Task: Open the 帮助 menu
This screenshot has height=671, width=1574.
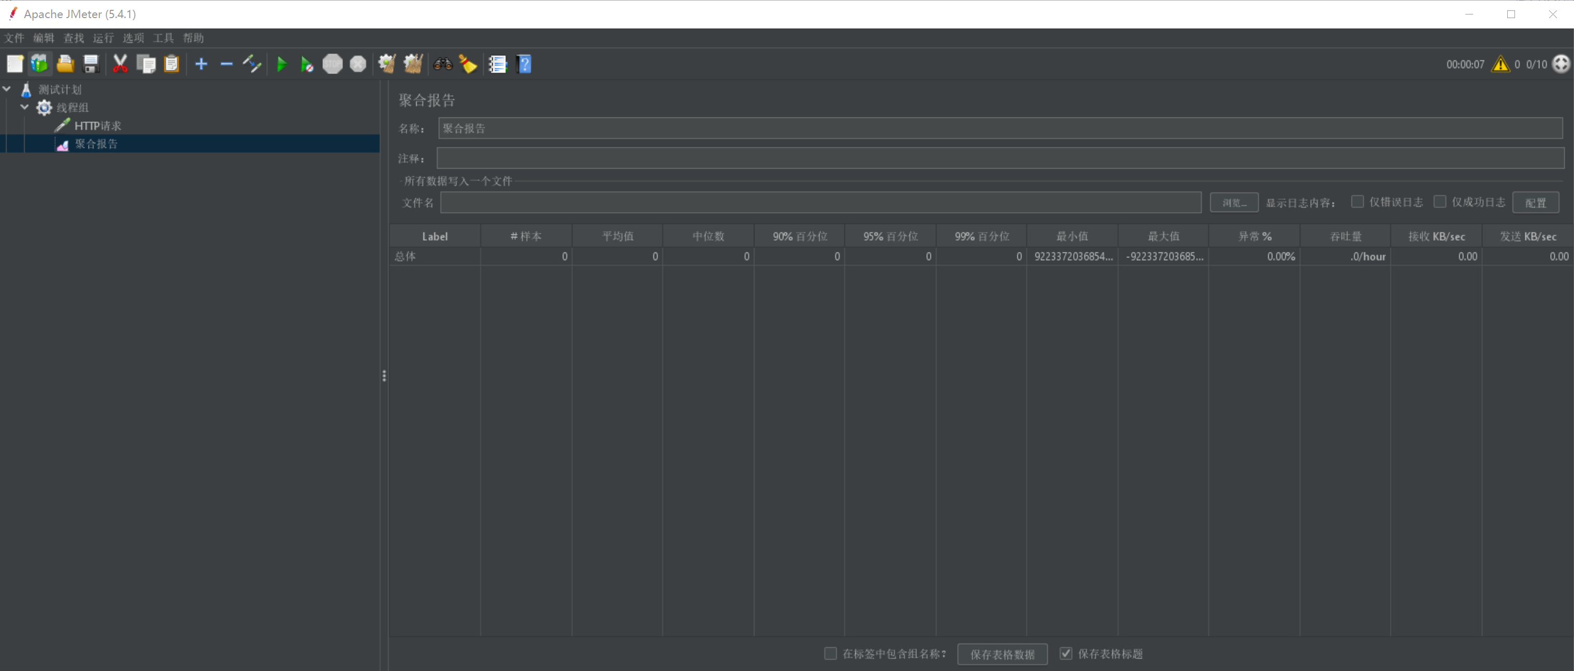Action: [193, 38]
